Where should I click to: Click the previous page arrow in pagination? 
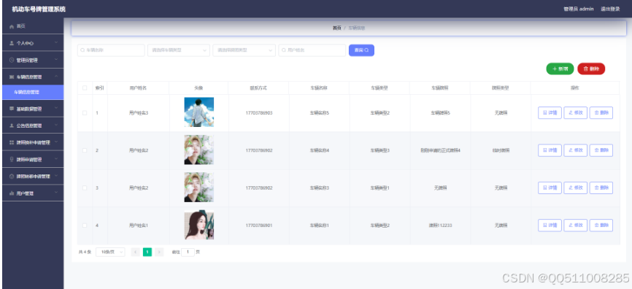(x=136, y=252)
